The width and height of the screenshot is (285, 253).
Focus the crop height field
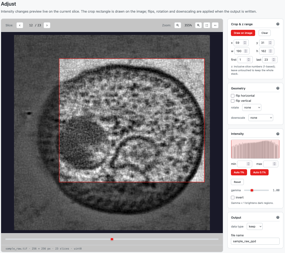267,51
